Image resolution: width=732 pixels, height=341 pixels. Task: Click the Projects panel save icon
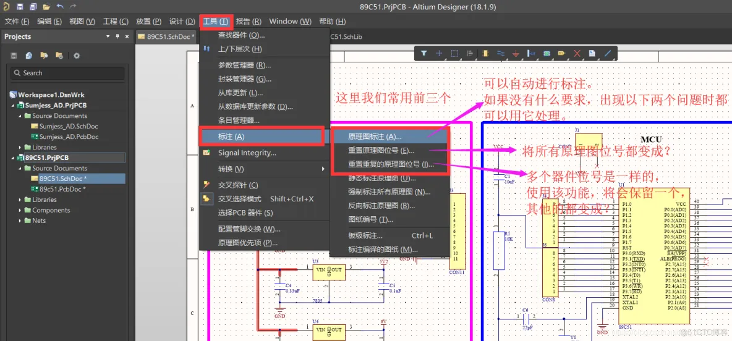pyautogui.click(x=14, y=56)
